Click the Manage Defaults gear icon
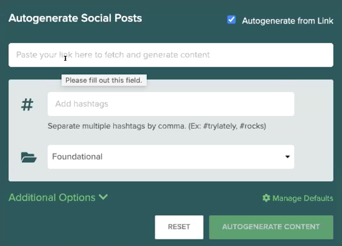Screen dimensions: 342x246 point(266,198)
